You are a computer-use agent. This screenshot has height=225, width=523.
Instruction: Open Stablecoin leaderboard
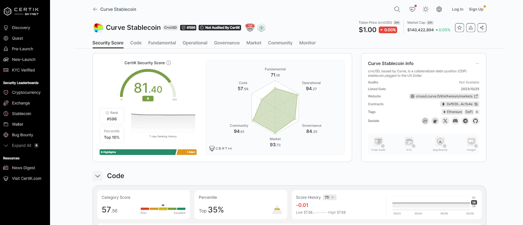click(x=21, y=113)
